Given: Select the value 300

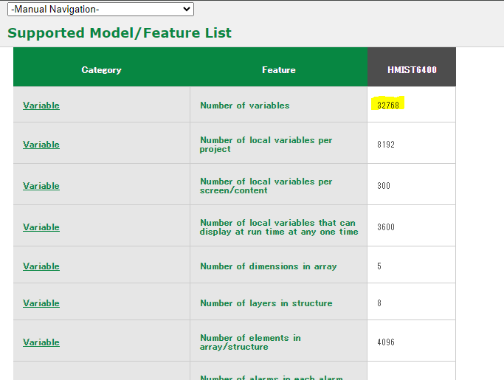Looking at the screenshot, I should pyautogui.click(x=384, y=185).
